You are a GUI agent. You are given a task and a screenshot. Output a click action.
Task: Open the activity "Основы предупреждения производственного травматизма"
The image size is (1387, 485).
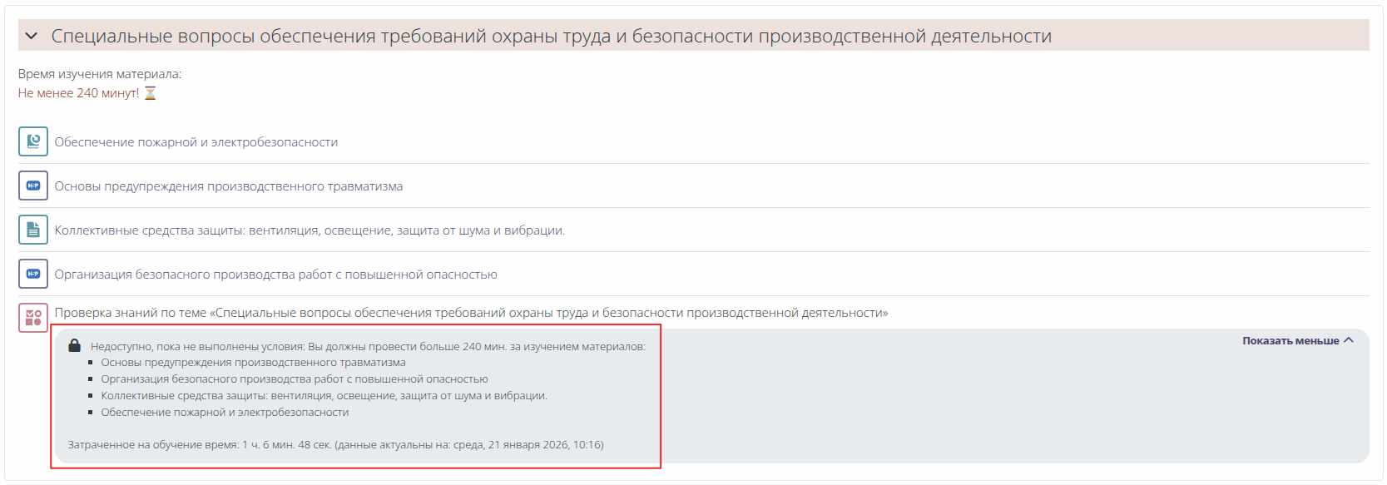229,186
